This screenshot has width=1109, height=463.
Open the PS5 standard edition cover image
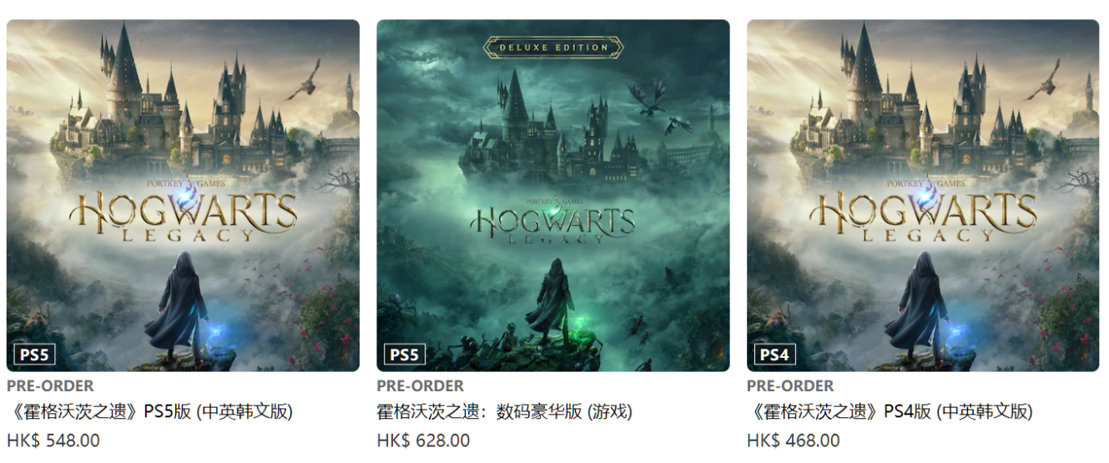(183, 195)
